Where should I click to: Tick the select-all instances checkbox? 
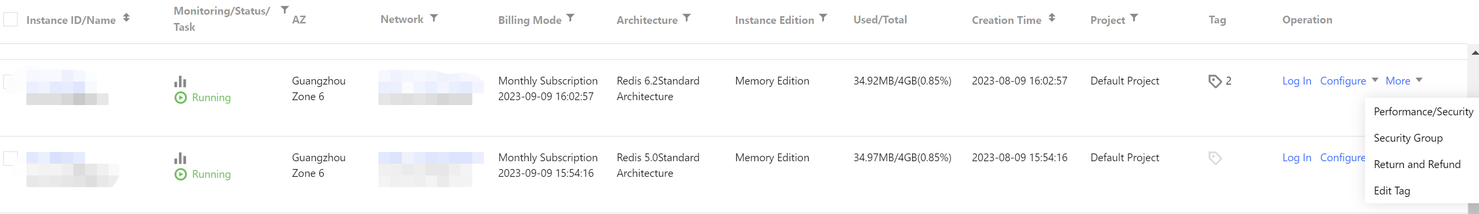[x=10, y=20]
